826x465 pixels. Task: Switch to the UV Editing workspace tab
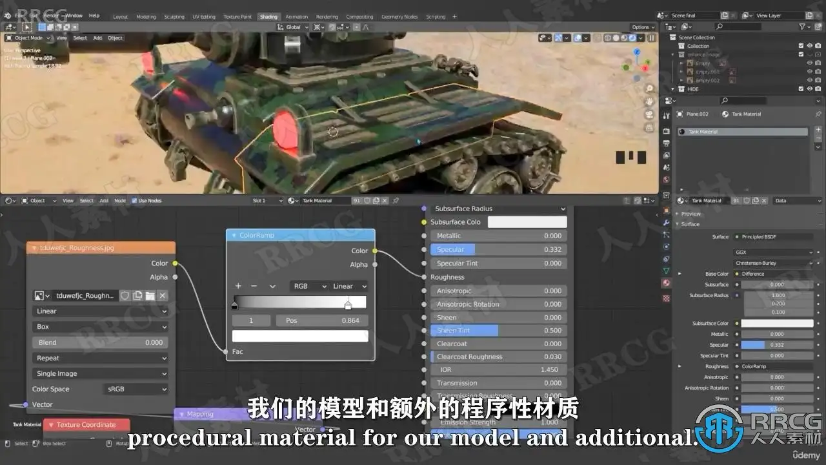(203, 17)
